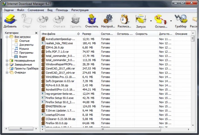Select the Незавершённые category label
Screen dimensions: 199x135
tap(25, 61)
